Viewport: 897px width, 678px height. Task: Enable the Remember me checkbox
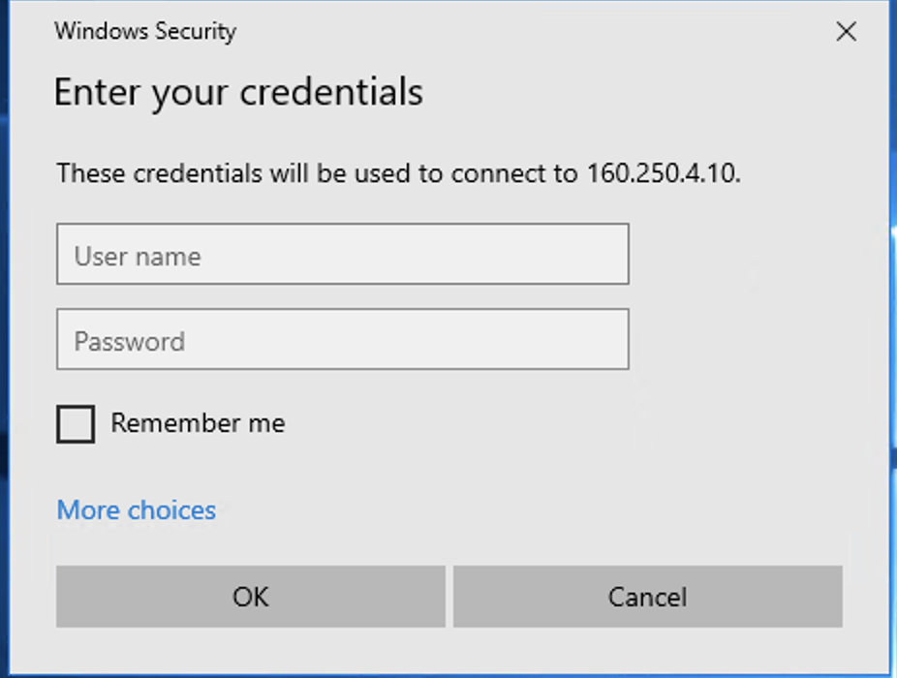(x=76, y=424)
